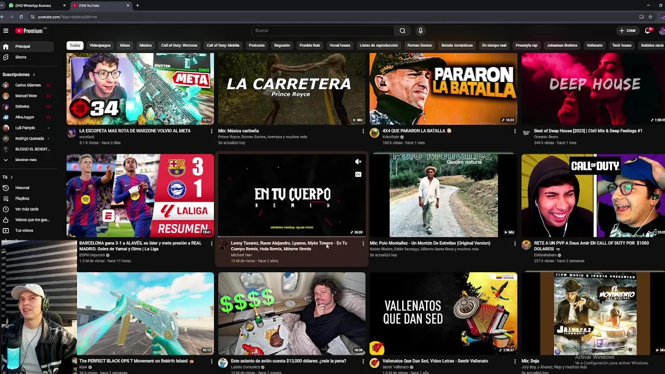Reload the page with browser refresh button
The width and height of the screenshot is (665, 374).
click(21, 17)
